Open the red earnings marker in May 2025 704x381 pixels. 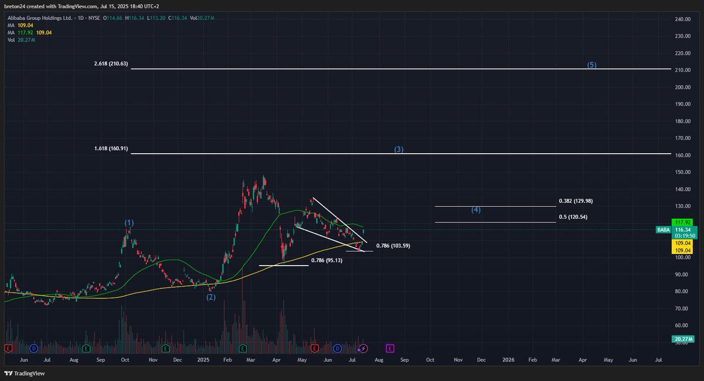point(314,348)
